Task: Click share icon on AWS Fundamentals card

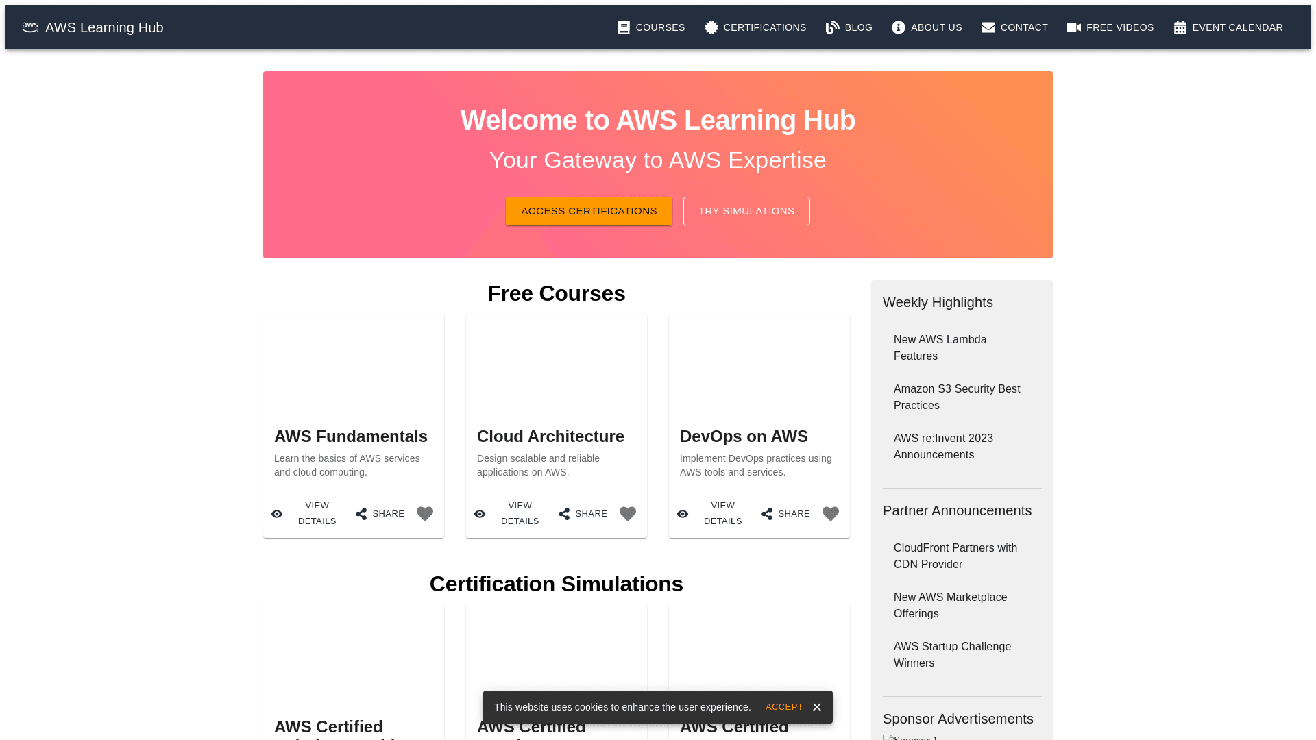Action: [361, 514]
